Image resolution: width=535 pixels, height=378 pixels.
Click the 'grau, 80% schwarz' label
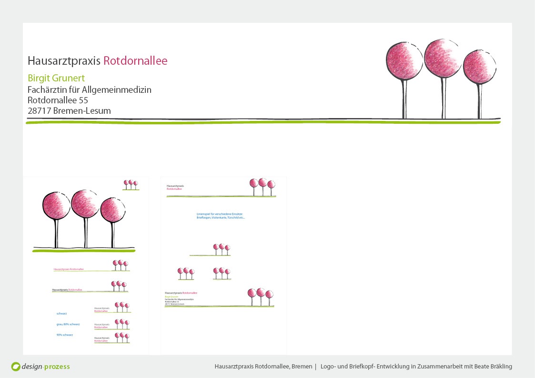68,324
